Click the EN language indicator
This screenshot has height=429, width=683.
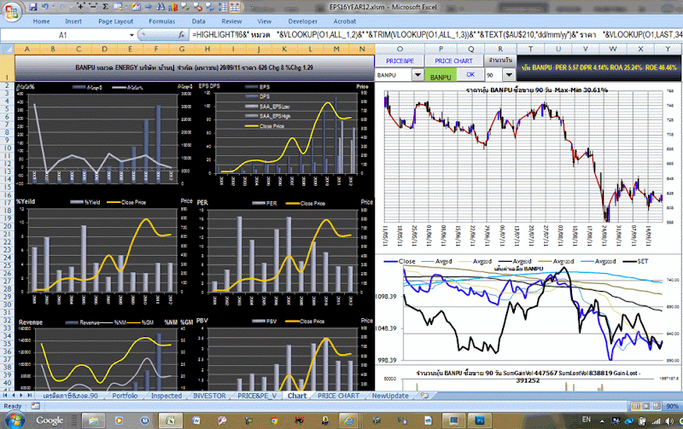(587, 420)
